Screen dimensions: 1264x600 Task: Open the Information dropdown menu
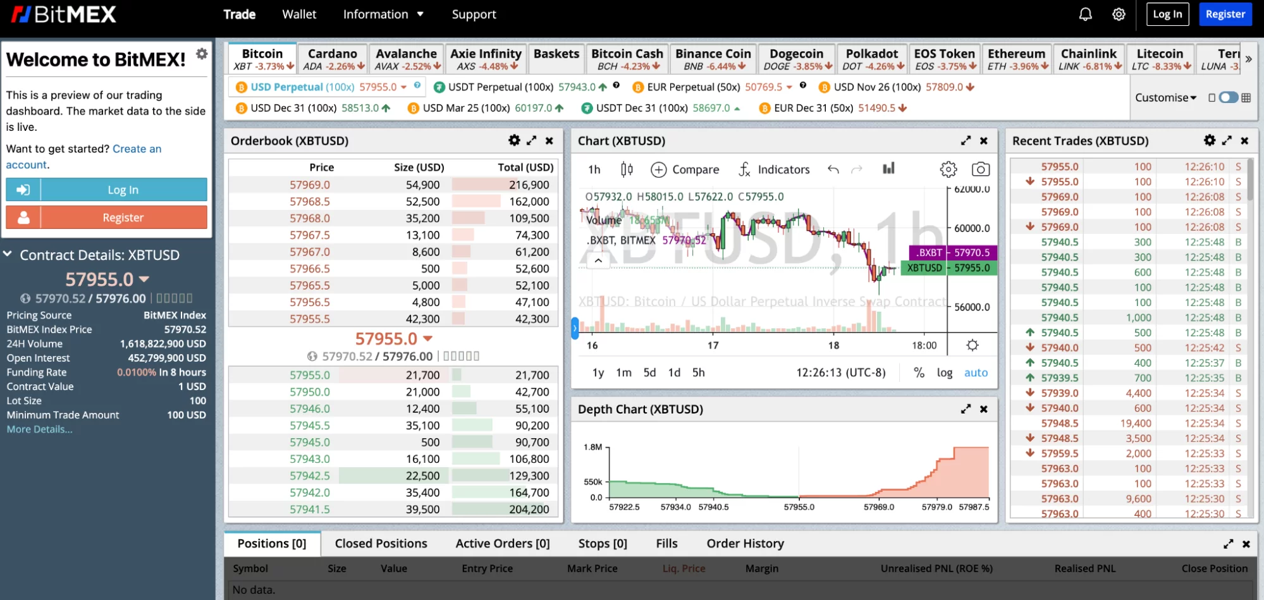pos(383,14)
